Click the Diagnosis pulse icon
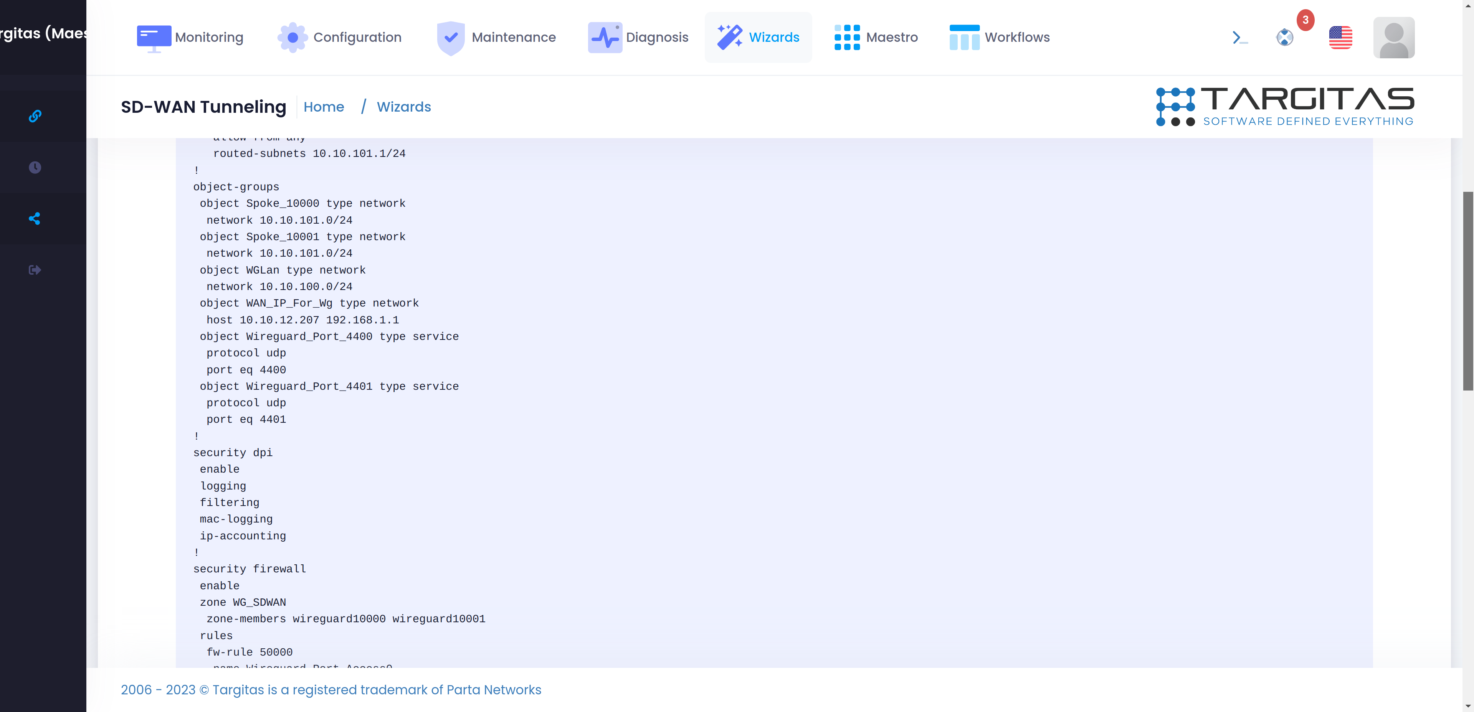This screenshot has height=712, width=1474. click(x=605, y=38)
